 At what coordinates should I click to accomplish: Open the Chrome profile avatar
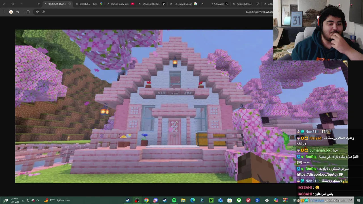[x=11, y=12]
